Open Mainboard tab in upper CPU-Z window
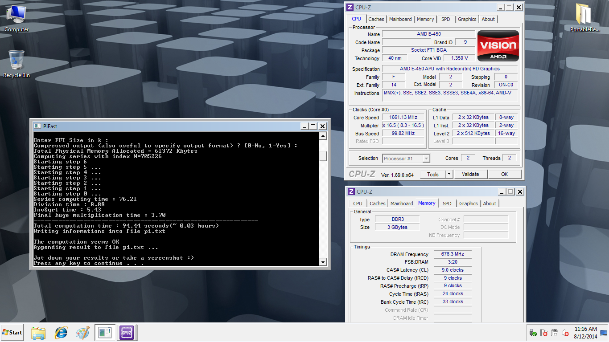The height and width of the screenshot is (342, 609). pyautogui.click(x=400, y=19)
